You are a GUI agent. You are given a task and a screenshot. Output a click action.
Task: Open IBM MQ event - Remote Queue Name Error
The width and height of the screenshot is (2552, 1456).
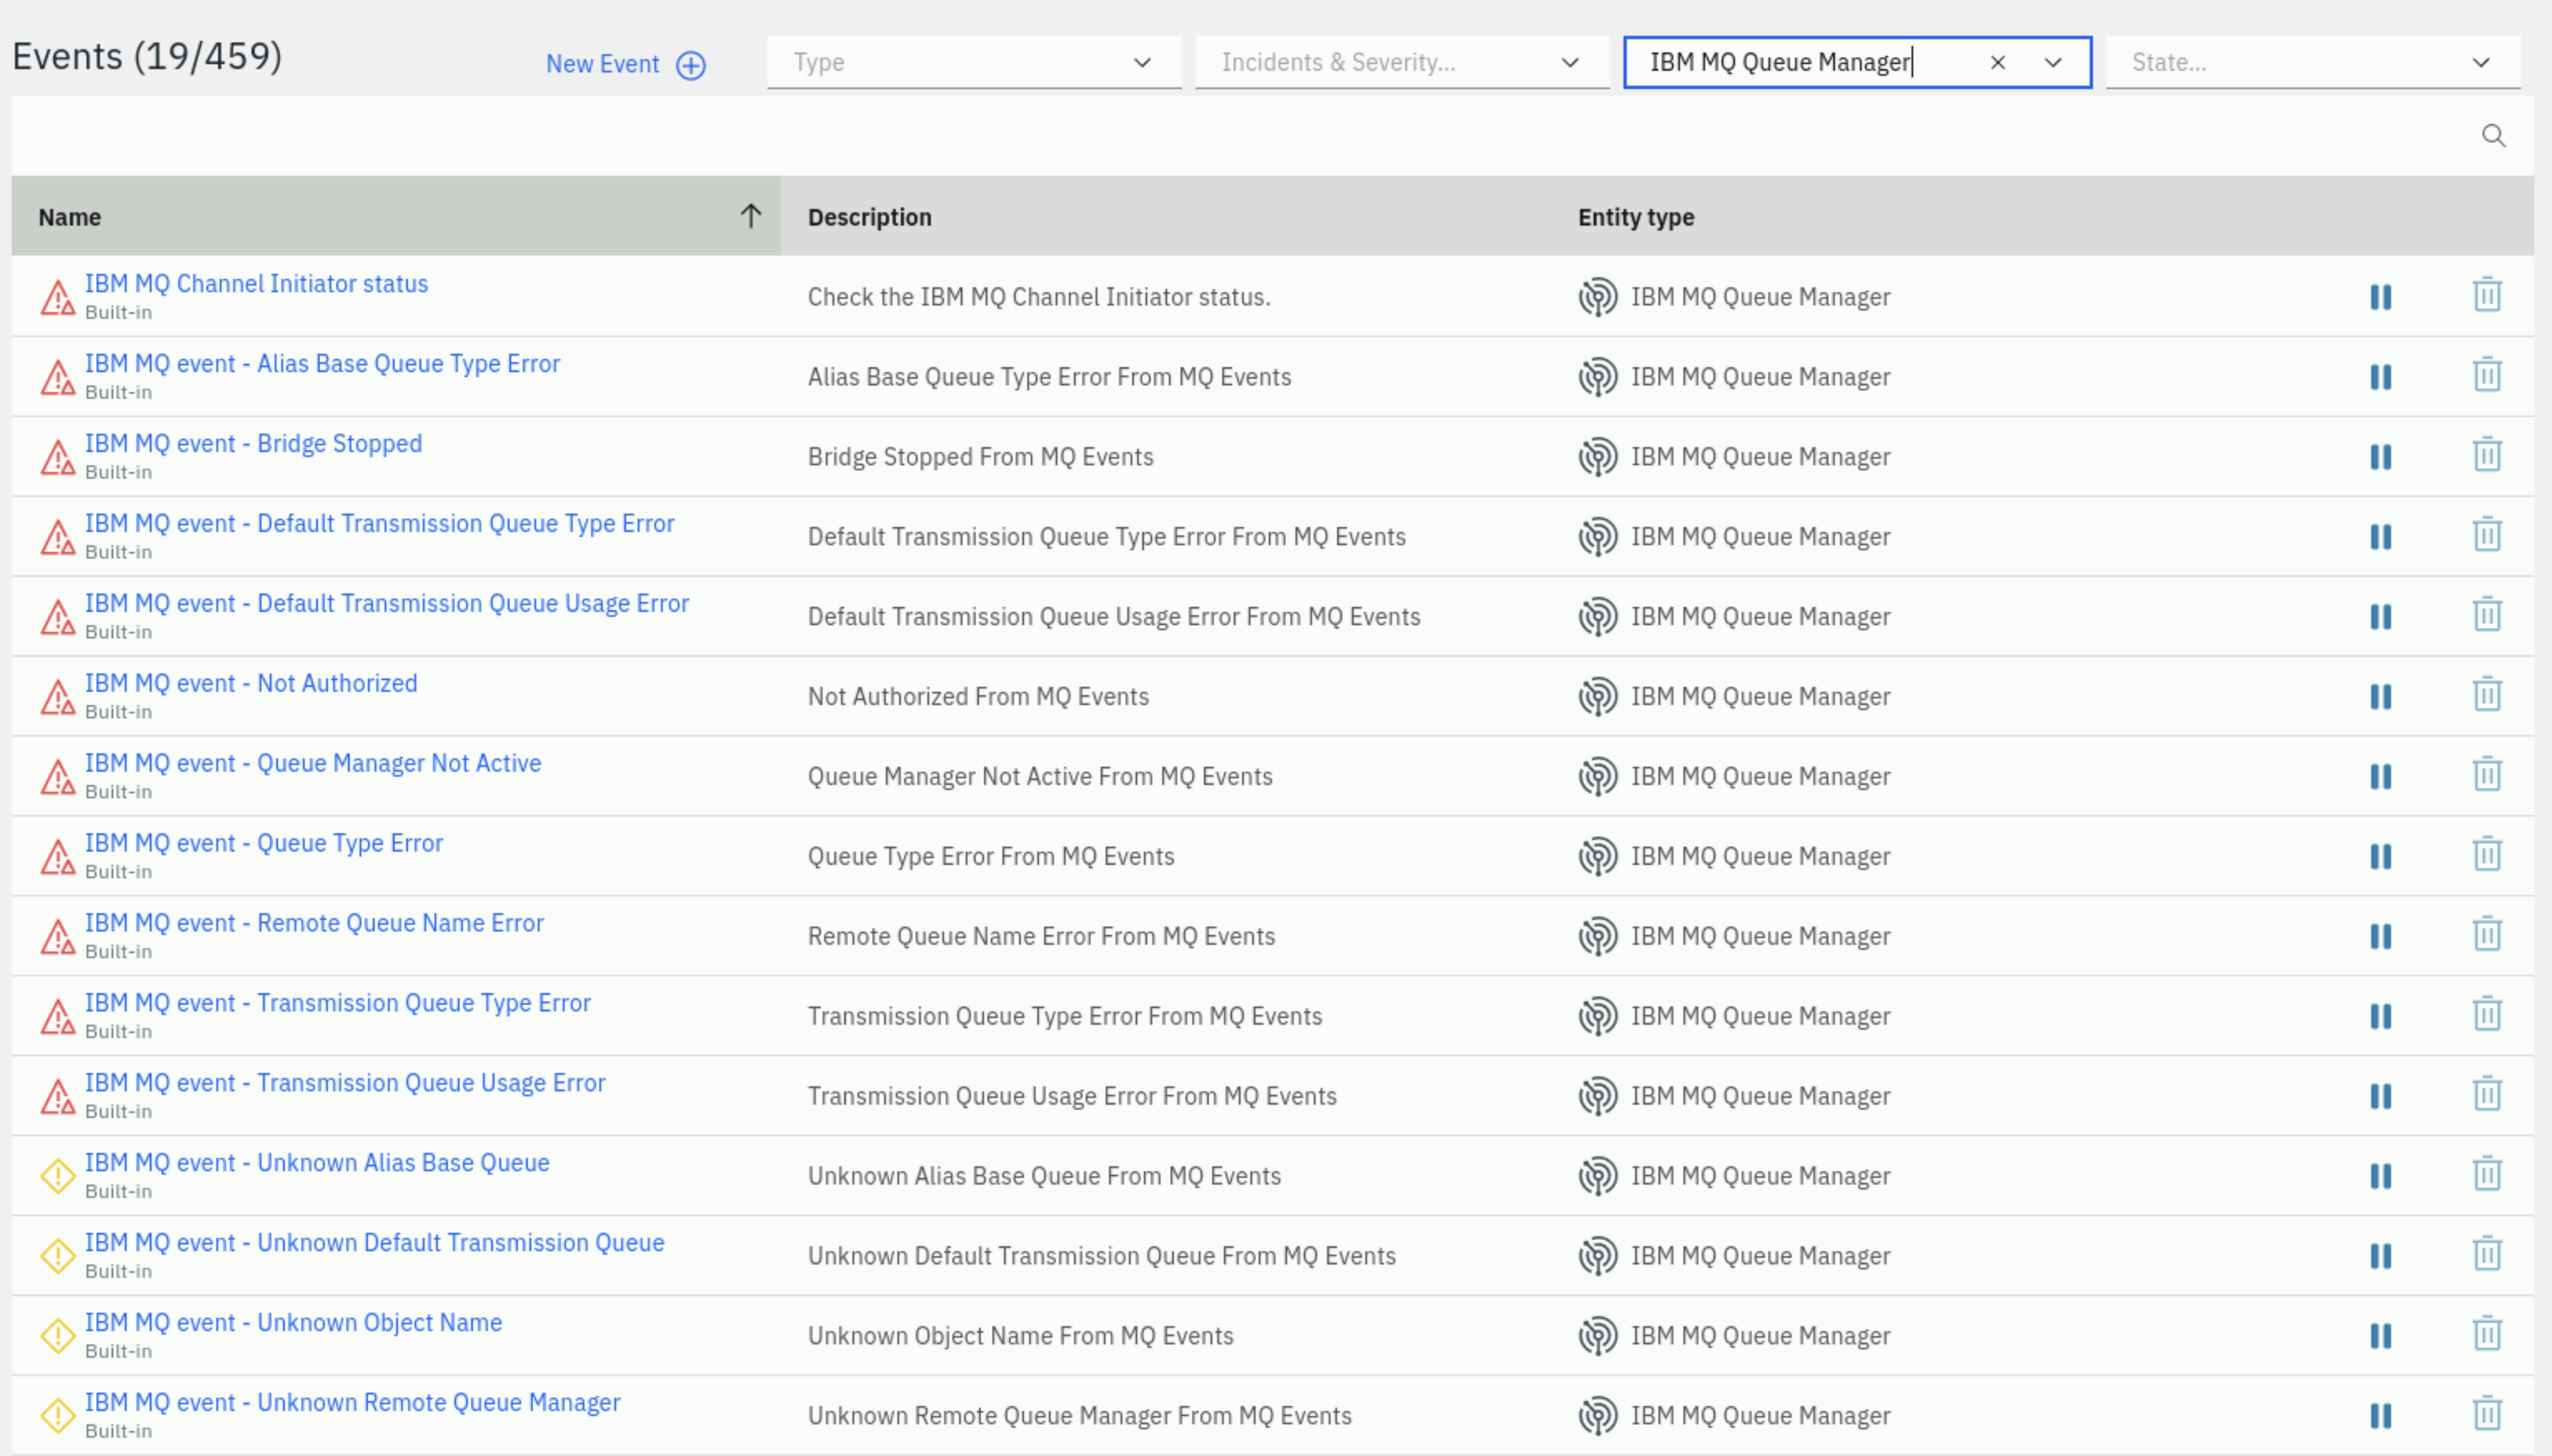[x=314, y=924]
